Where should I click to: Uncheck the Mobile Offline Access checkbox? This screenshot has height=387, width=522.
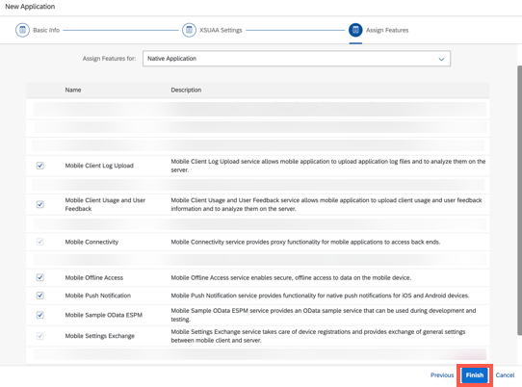[x=39, y=277]
